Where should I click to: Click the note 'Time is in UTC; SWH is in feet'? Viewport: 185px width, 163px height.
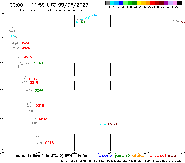point(52,156)
